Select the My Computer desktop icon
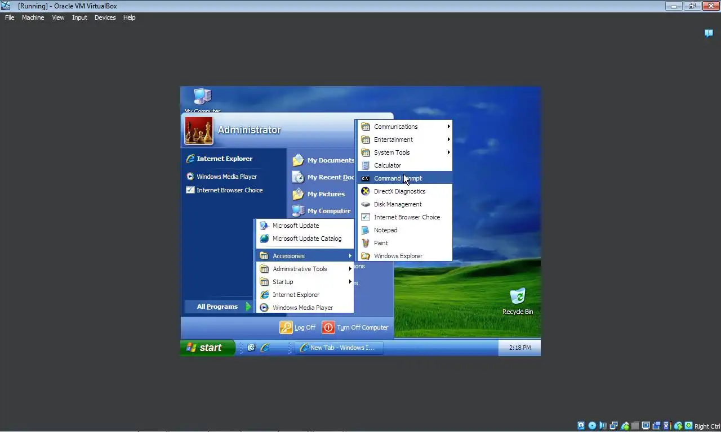721x432 pixels. 202,101
